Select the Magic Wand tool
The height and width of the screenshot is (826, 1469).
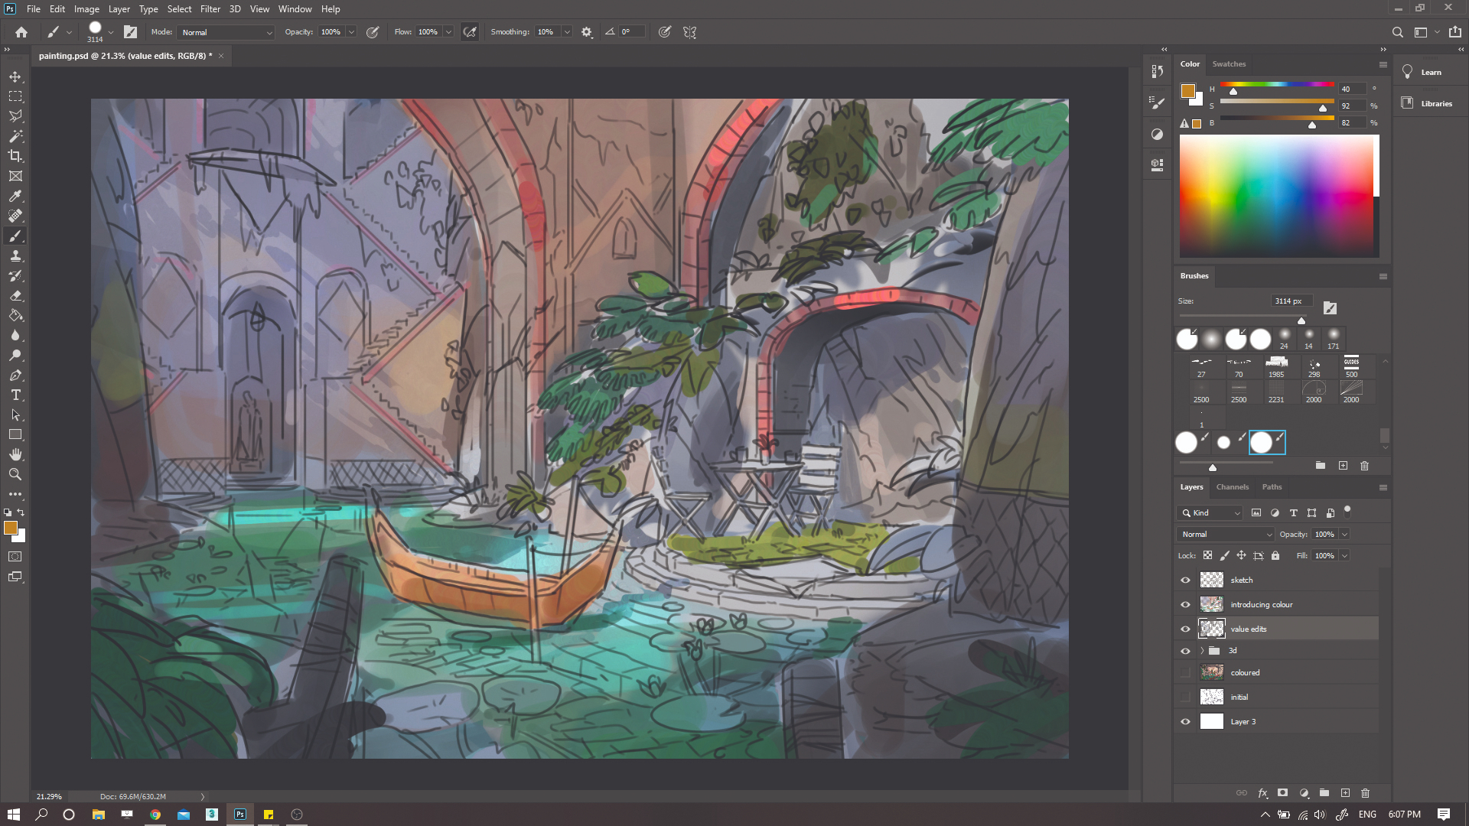pyautogui.click(x=15, y=136)
